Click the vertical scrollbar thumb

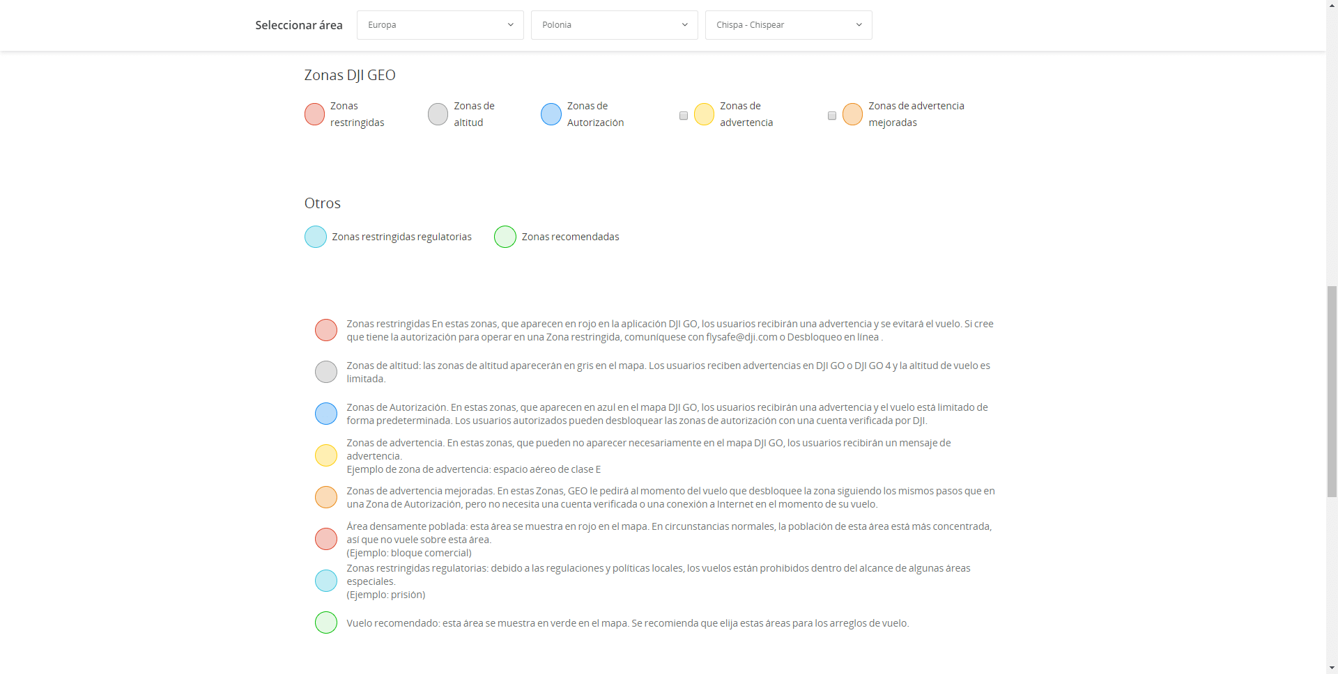point(1332,391)
